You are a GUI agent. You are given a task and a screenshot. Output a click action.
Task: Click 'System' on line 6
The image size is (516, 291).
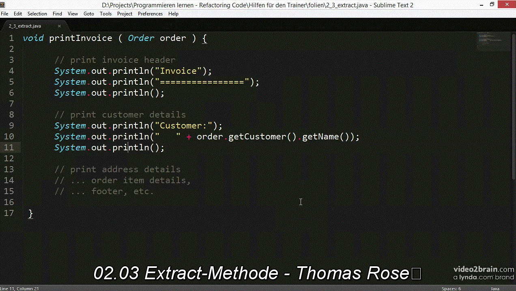pos(70,93)
